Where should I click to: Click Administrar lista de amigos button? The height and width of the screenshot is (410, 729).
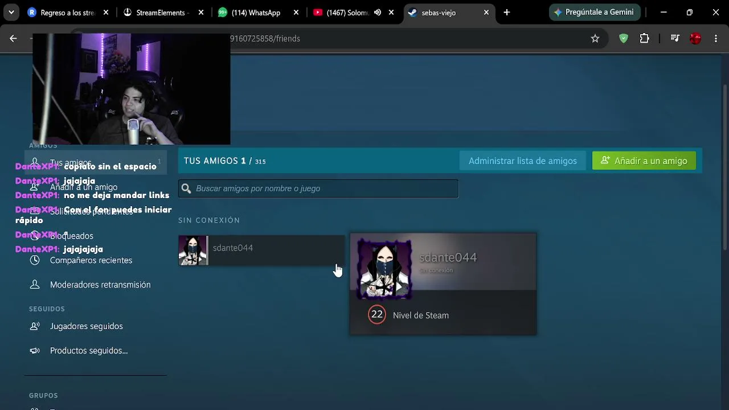(x=523, y=161)
